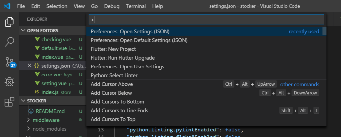Viewport: 341px width, 137px height.
Task: Open the Go menu
Action: pos(94,6)
